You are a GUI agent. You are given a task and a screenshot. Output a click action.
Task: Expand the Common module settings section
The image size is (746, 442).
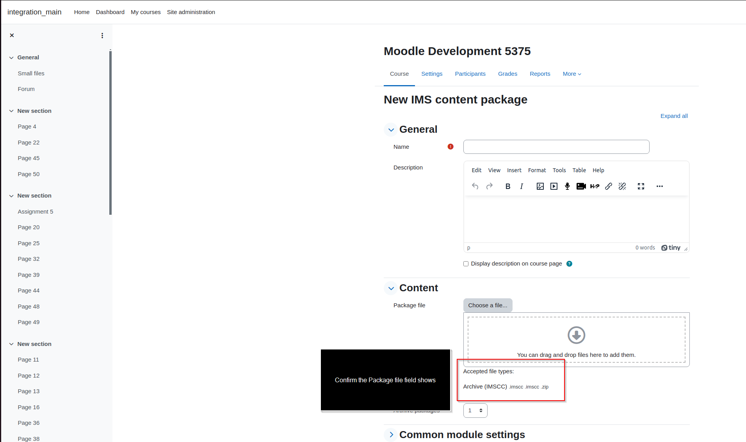(x=391, y=435)
